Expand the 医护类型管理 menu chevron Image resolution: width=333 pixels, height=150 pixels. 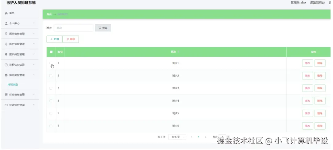(34, 54)
